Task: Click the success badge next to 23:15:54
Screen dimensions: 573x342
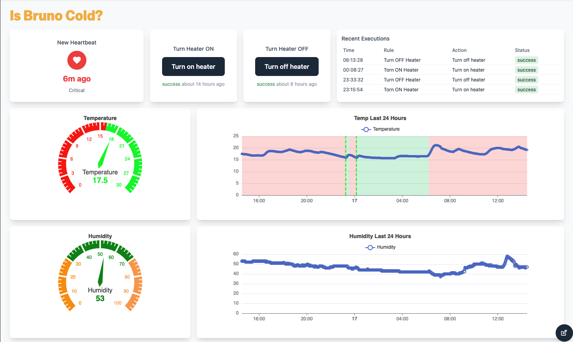Action: [526, 89]
